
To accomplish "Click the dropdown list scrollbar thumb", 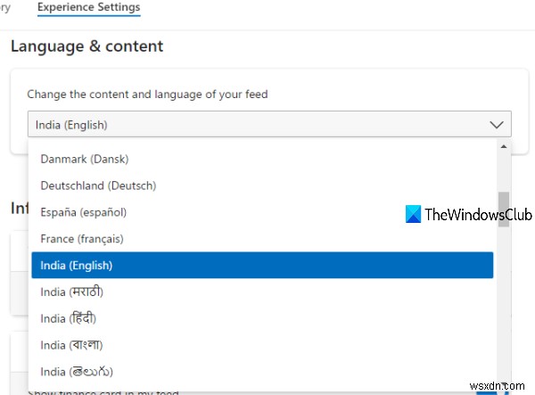I will click(x=504, y=209).
